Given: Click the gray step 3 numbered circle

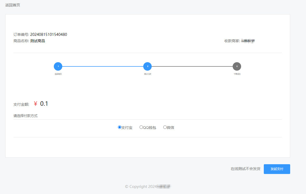Looking at the screenshot, I should [237, 66].
